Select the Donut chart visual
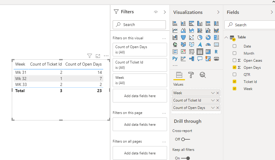This screenshot has height=160, width=275. [208, 37]
